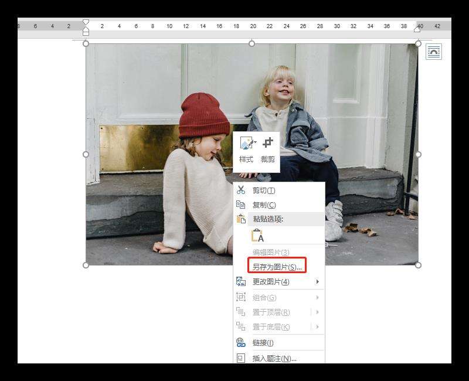
Task: Click the Group (组合) icon
Action: pyautogui.click(x=241, y=297)
